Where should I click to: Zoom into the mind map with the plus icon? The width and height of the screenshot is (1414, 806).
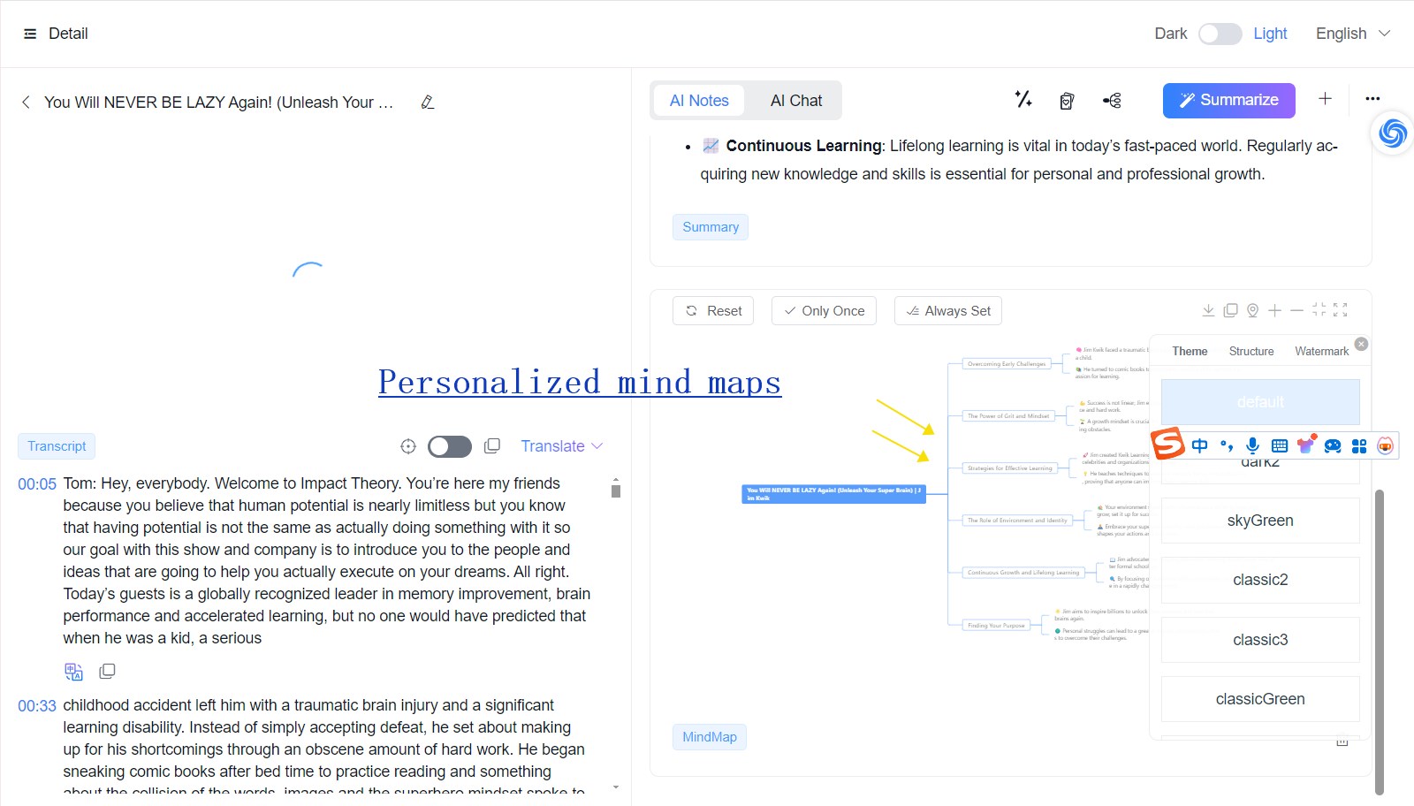(x=1274, y=310)
